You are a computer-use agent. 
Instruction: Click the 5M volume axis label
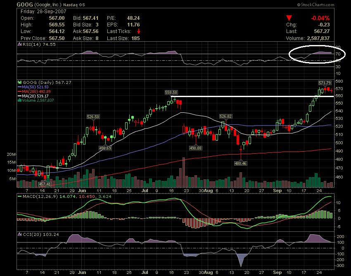point(12,179)
